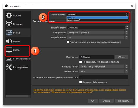This screenshot has height=108, width=138.
Task: Open the Видео monitor icon
Action: (x=9, y=50)
